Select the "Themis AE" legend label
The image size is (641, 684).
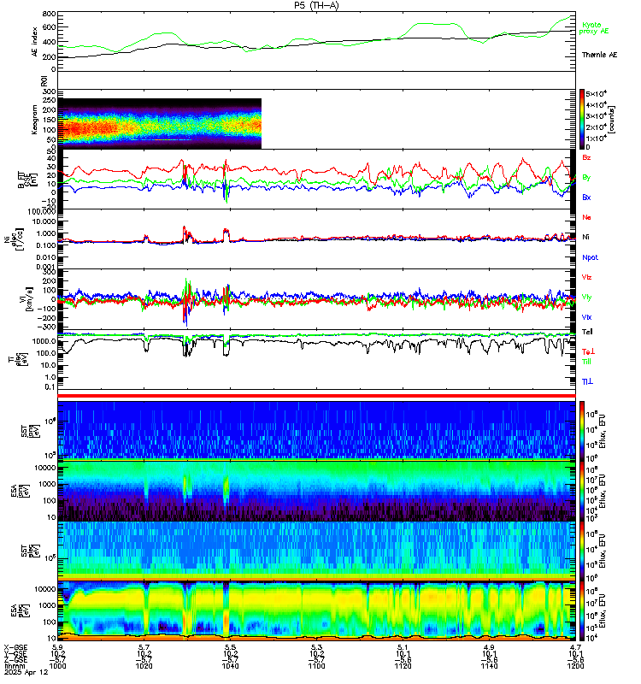(600, 55)
